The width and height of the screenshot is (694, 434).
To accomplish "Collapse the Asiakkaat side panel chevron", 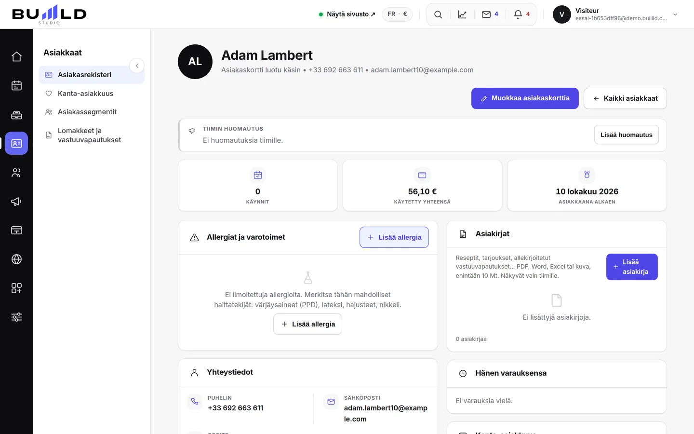I will tap(137, 66).
